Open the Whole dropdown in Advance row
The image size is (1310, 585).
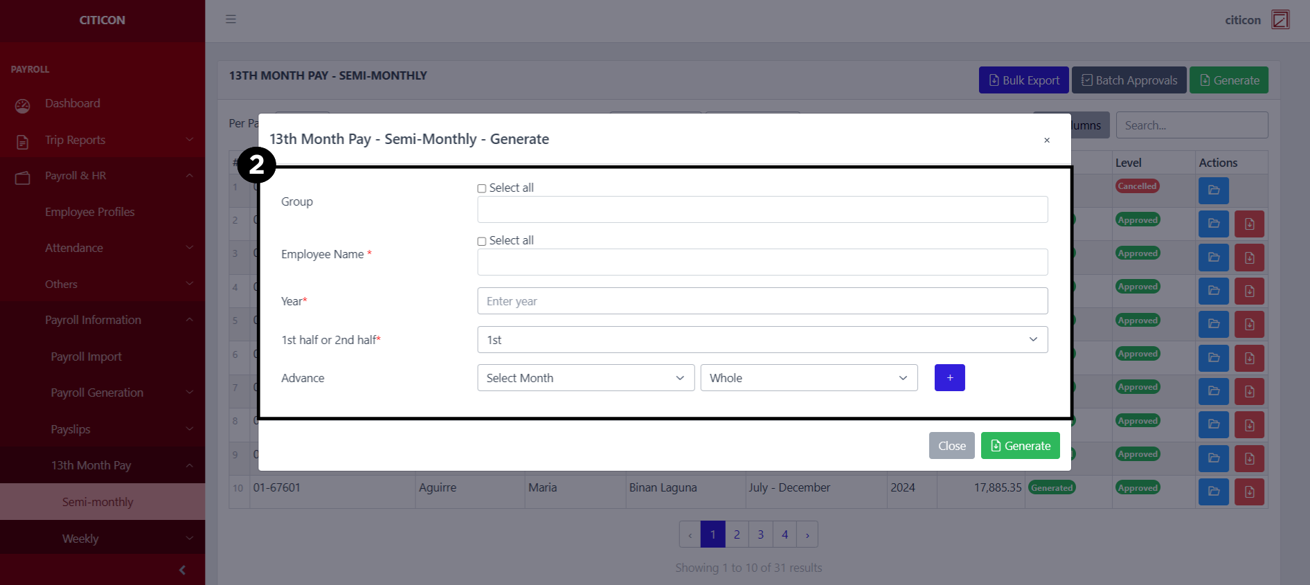click(809, 378)
